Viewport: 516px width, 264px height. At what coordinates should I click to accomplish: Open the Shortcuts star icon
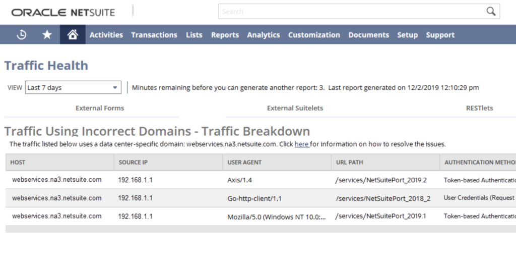(x=47, y=35)
